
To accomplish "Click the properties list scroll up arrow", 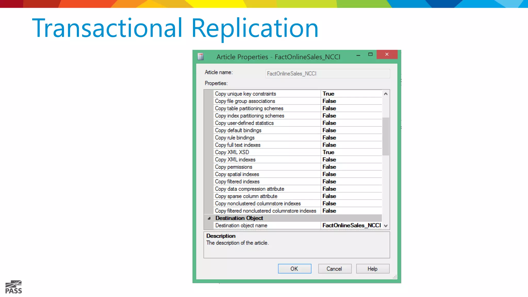I will pyautogui.click(x=386, y=94).
